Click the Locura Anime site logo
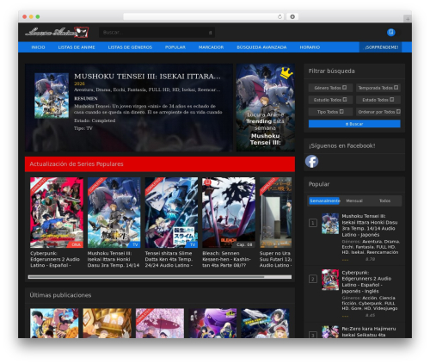The image size is (430, 364). pyautogui.click(x=57, y=32)
